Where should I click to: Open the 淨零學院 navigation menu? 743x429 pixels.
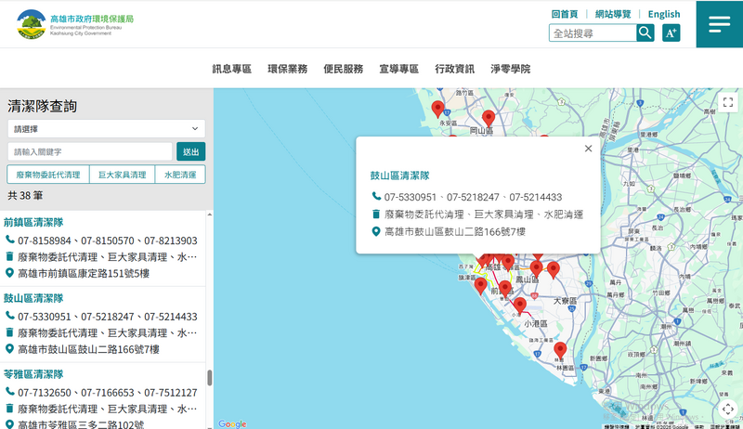(x=510, y=69)
